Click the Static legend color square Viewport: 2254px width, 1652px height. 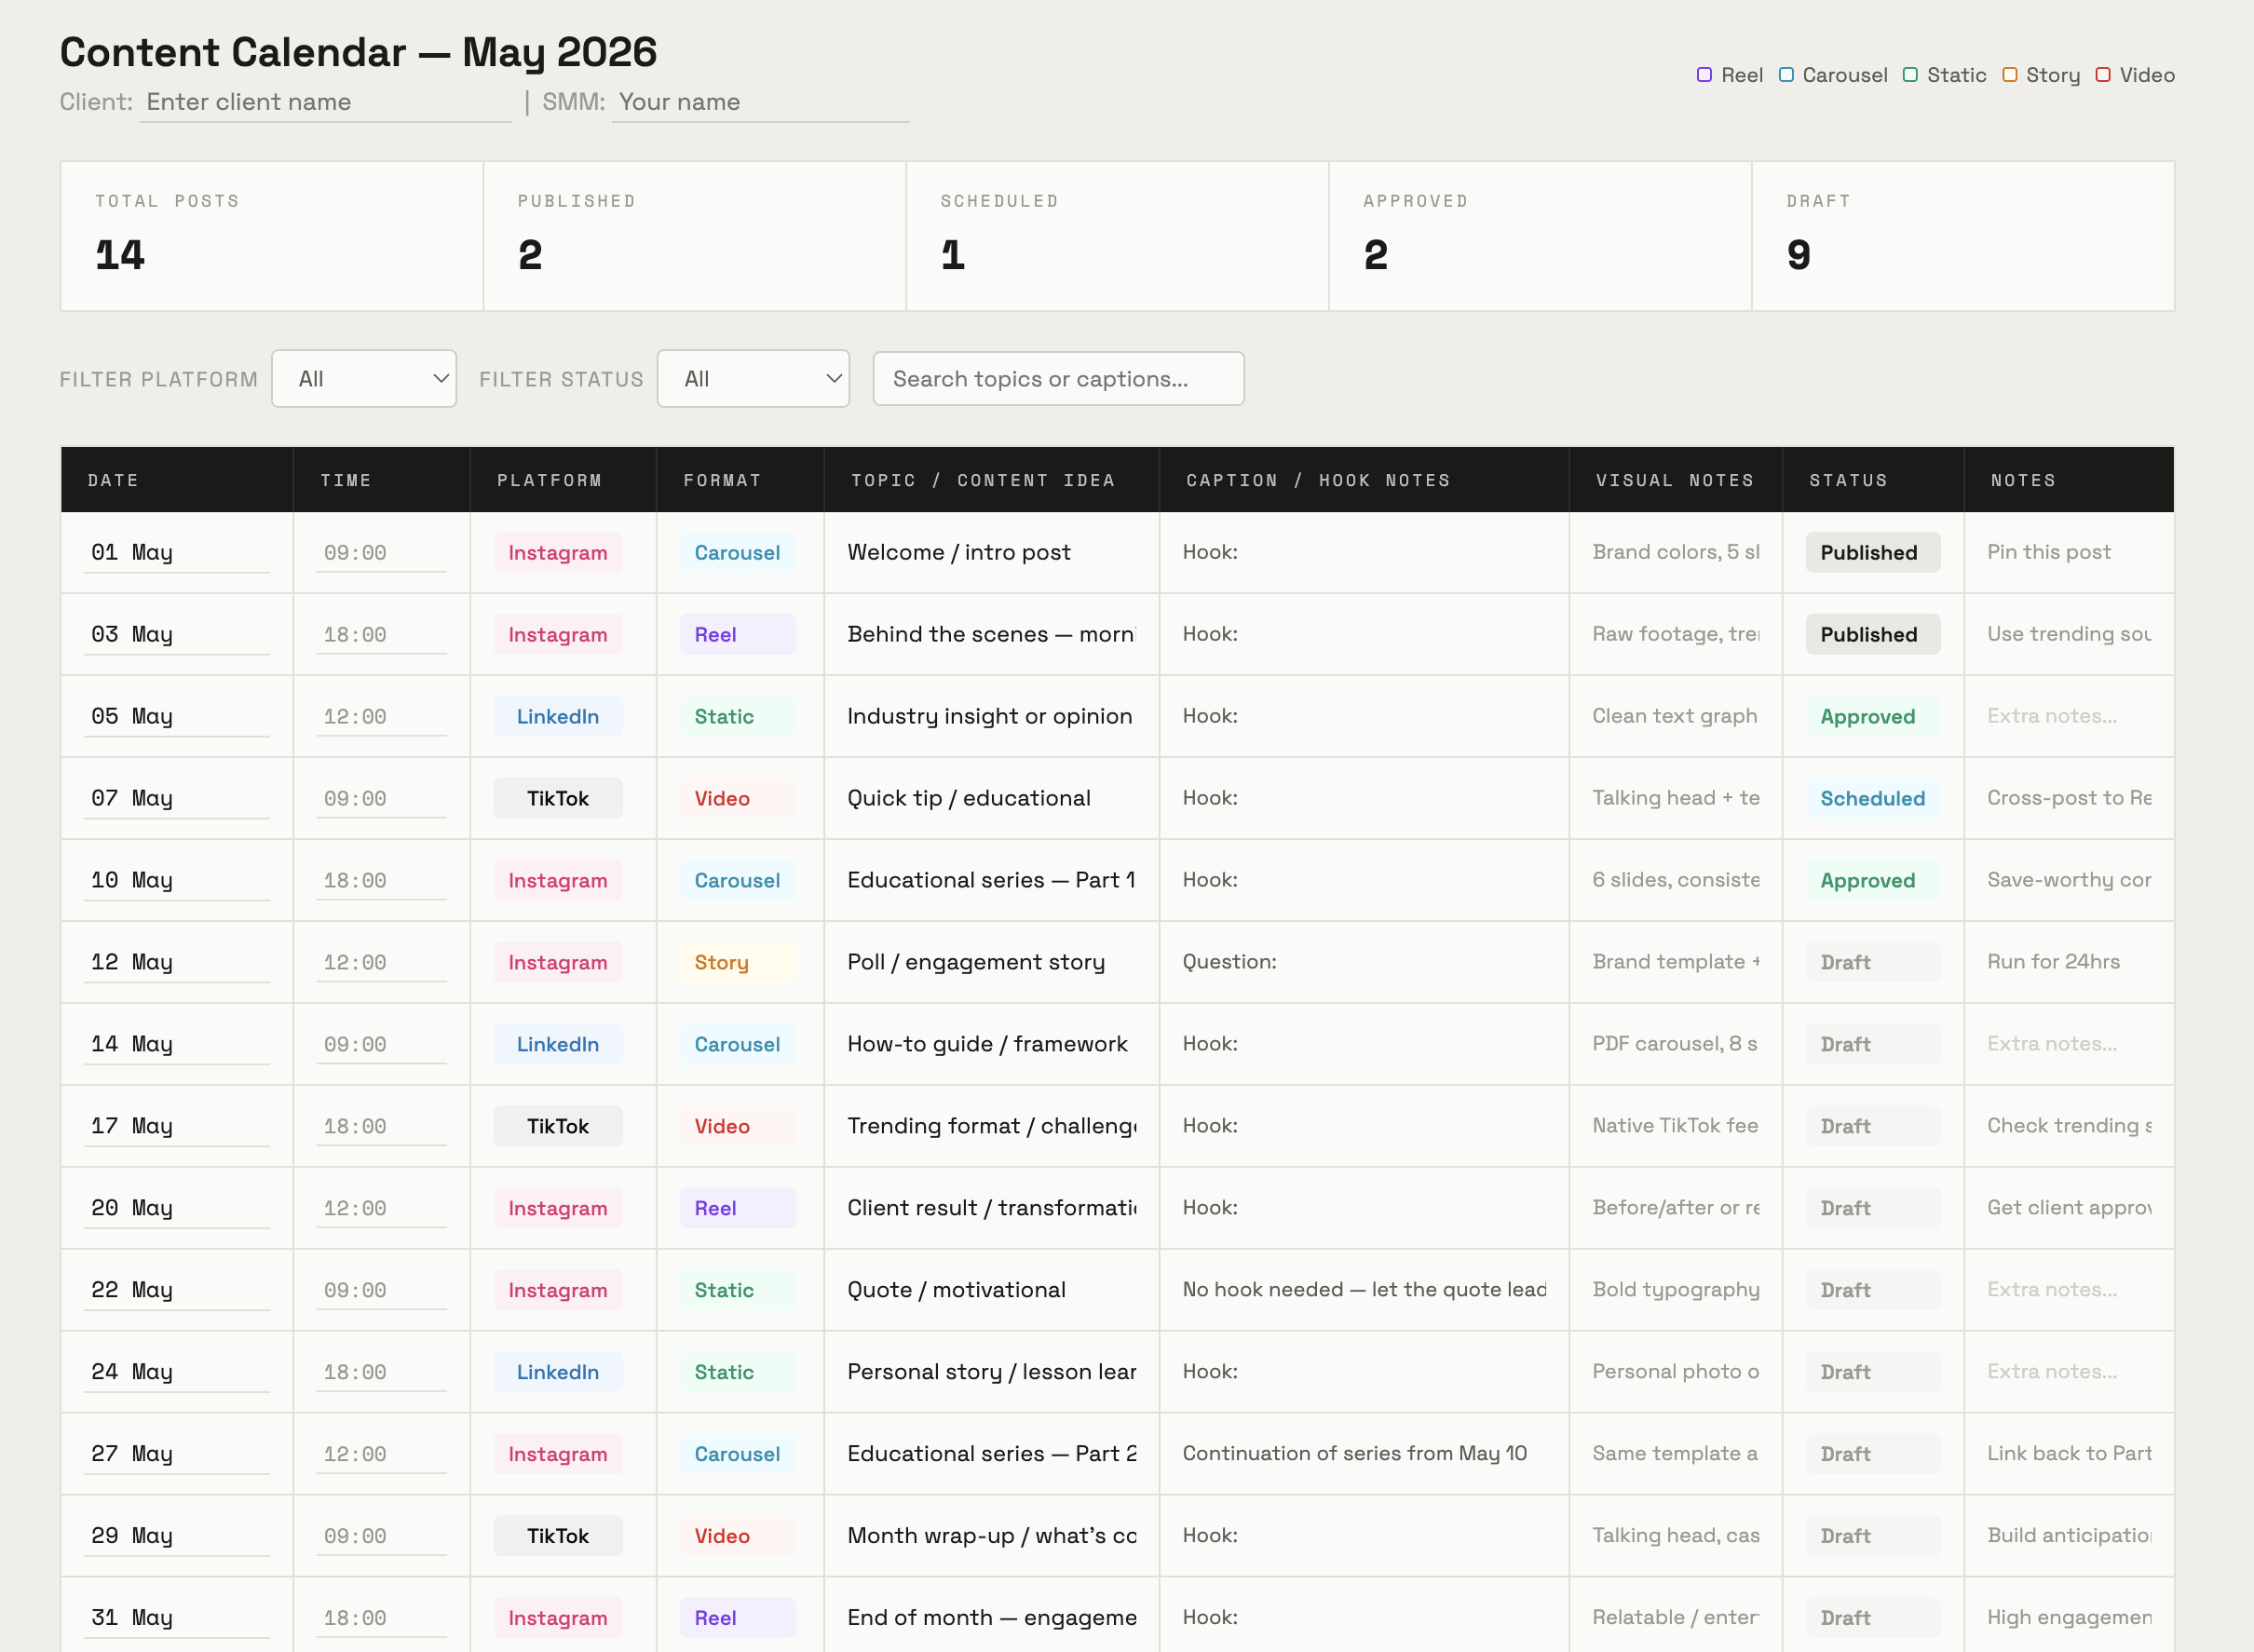pos(1910,75)
